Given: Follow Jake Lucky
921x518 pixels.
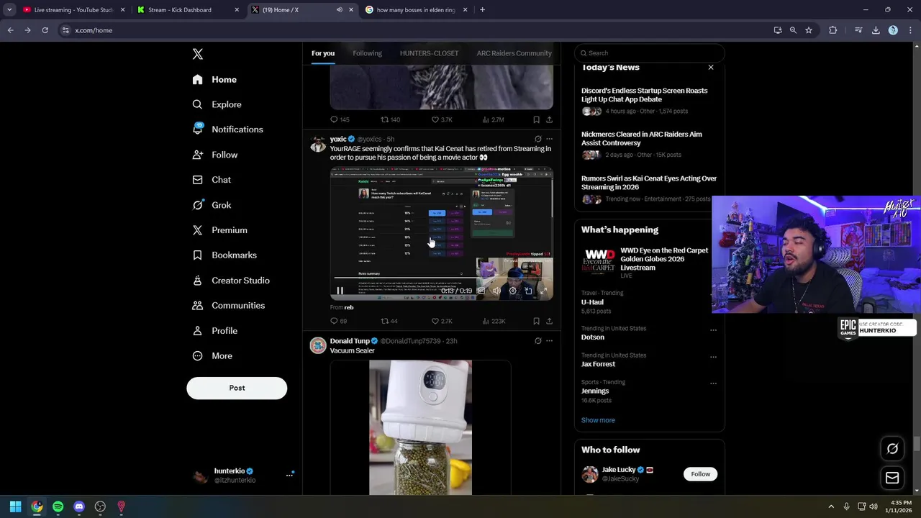Looking at the screenshot, I should click(x=700, y=474).
